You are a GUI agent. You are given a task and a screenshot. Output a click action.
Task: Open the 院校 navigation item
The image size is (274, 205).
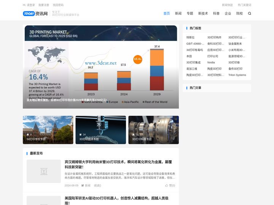239,13
